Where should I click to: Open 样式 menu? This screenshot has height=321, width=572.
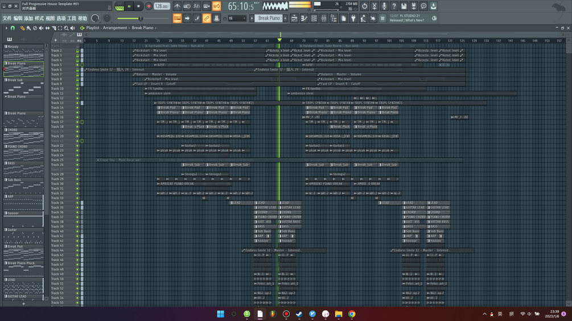pyautogui.click(x=39, y=18)
